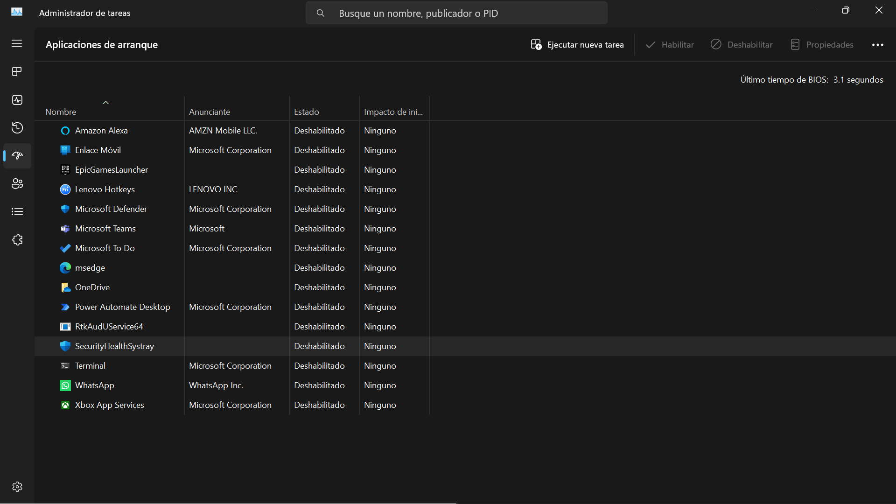Click the Terminal app icon
The height and width of the screenshot is (504, 896).
tap(65, 366)
